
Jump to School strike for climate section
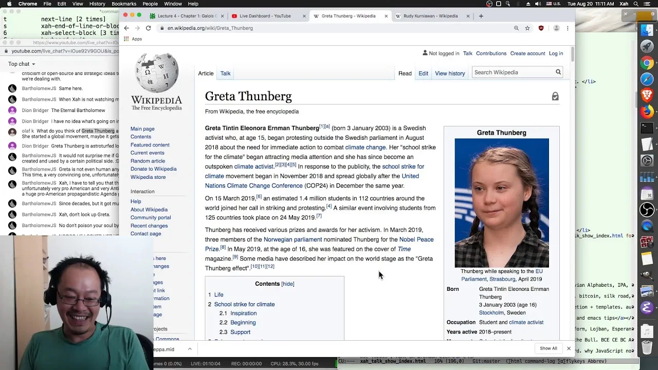pos(244,304)
